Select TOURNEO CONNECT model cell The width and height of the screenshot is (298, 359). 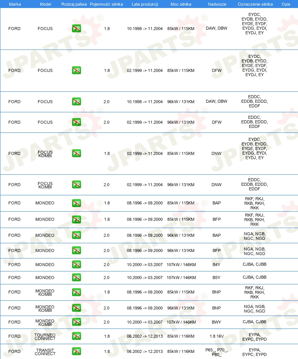click(45, 337)
